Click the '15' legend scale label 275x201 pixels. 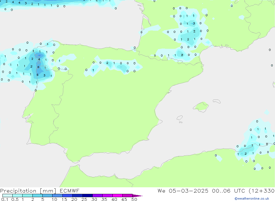64,199
